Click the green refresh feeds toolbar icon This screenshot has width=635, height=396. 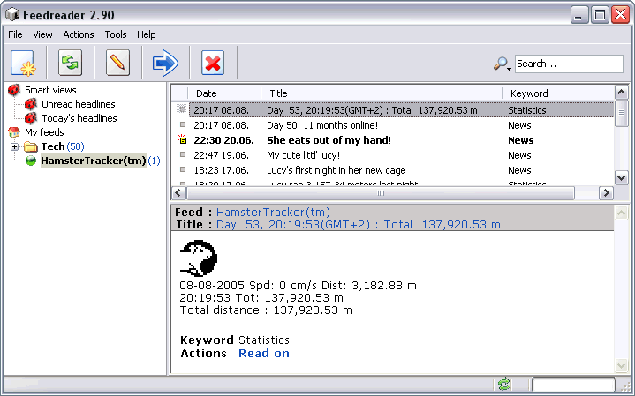(70, 64)
